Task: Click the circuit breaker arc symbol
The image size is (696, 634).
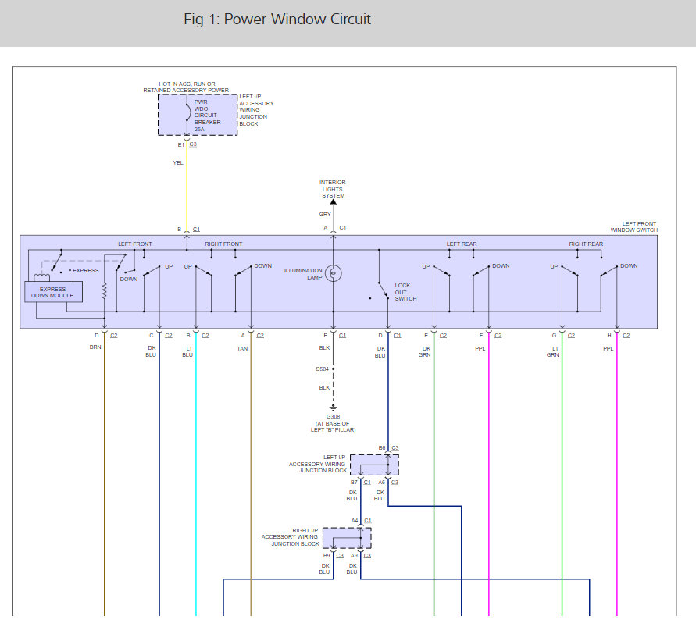Action: (188, 112)
